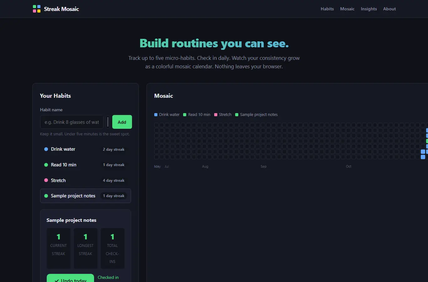Screen dimensions: 428x282
Task: Click the Longest Streak stat card
Action: [86, 248]
